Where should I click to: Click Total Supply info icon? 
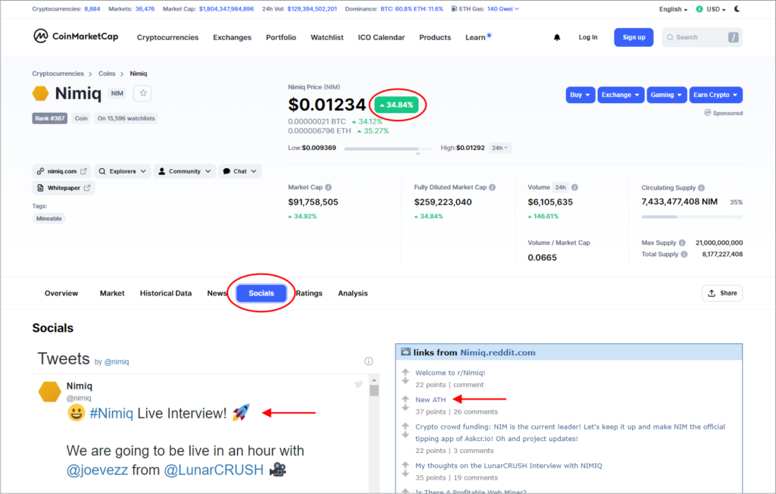pyautogui.click(x=684, y=254)
